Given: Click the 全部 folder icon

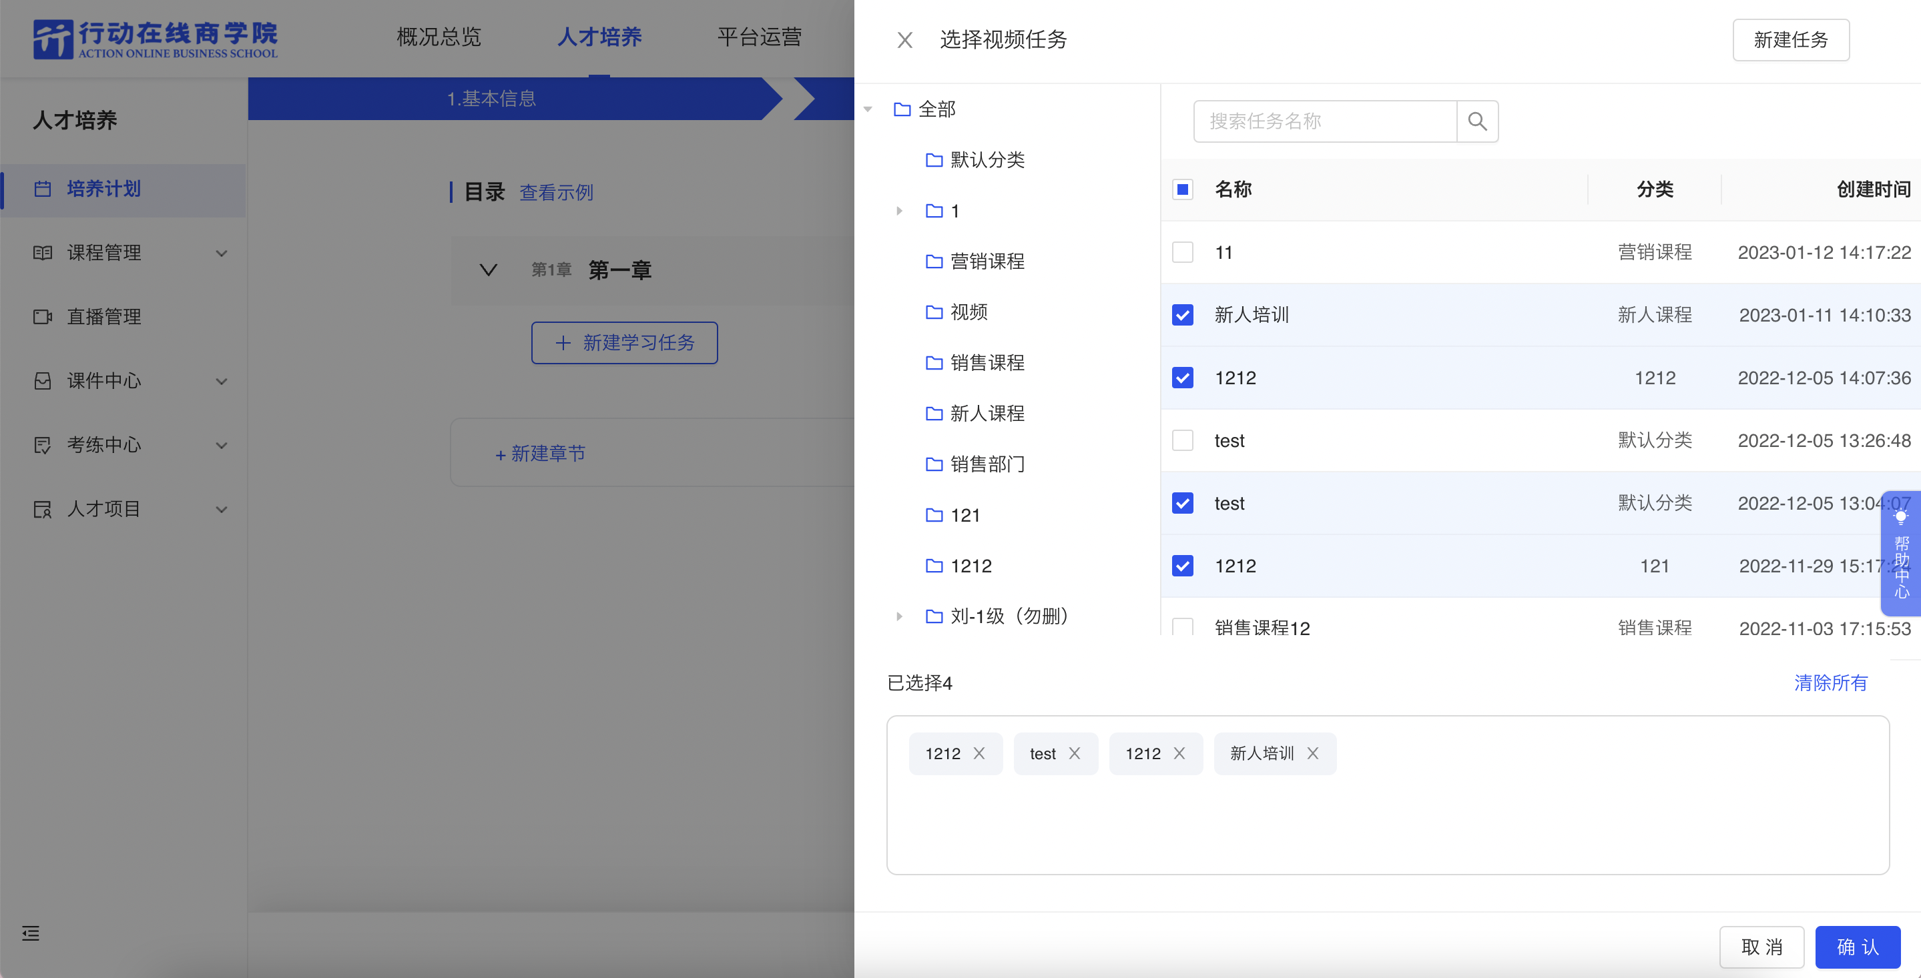Looking at the screenshot, I should click(902, 109).
